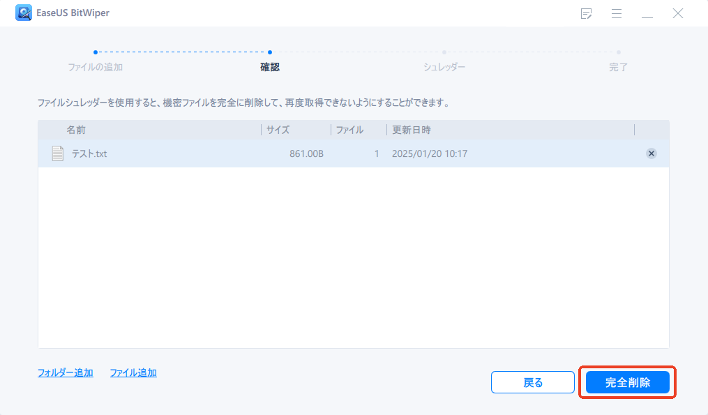The width and height of the screenshot is (708, 415).
Task: Switch to the ファイルの追加 step label
Action: pyautogui.click(x=96, y=66)
